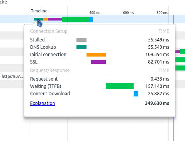Click the 400 ms timeline marker

(x=95, y=13)
